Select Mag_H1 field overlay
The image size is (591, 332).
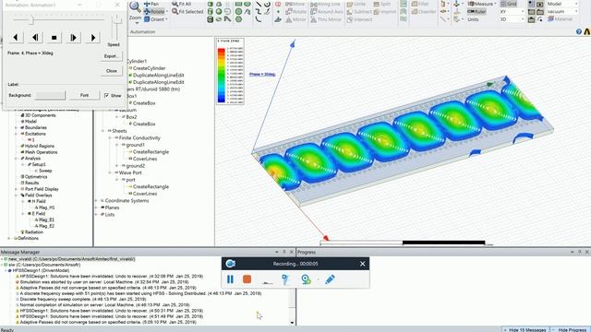pos(46,207)
